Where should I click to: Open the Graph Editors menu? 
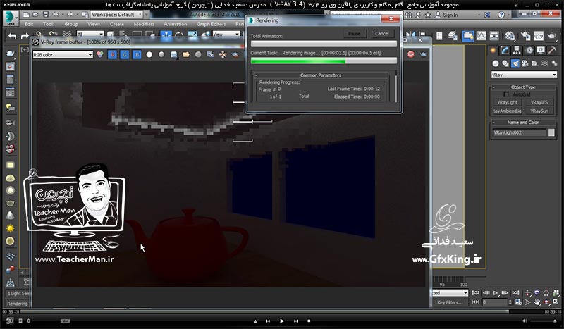click(x=211, y=24)
